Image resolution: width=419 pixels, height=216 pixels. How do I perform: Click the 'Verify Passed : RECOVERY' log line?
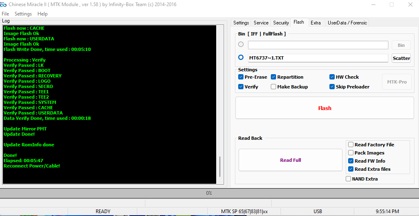pos(32,76)
